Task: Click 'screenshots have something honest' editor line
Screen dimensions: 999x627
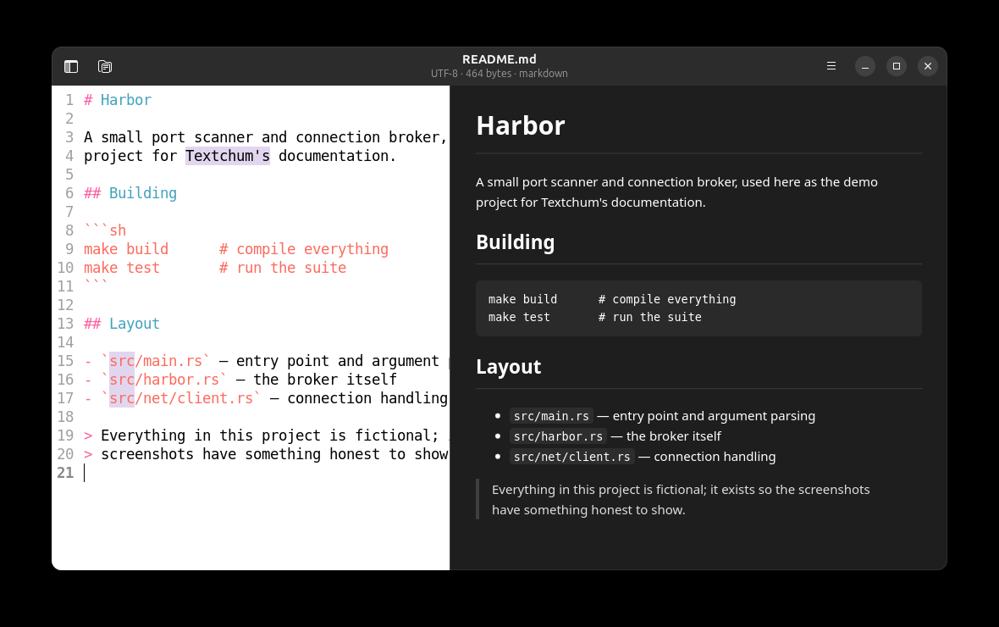Action: [x=266, y=454]
